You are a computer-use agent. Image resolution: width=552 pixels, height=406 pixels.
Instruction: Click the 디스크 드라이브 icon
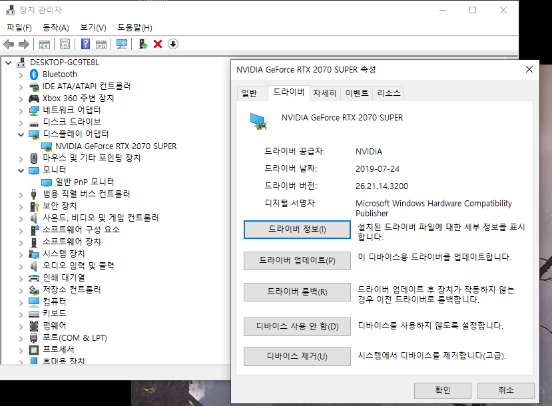(x=34, y=124)
